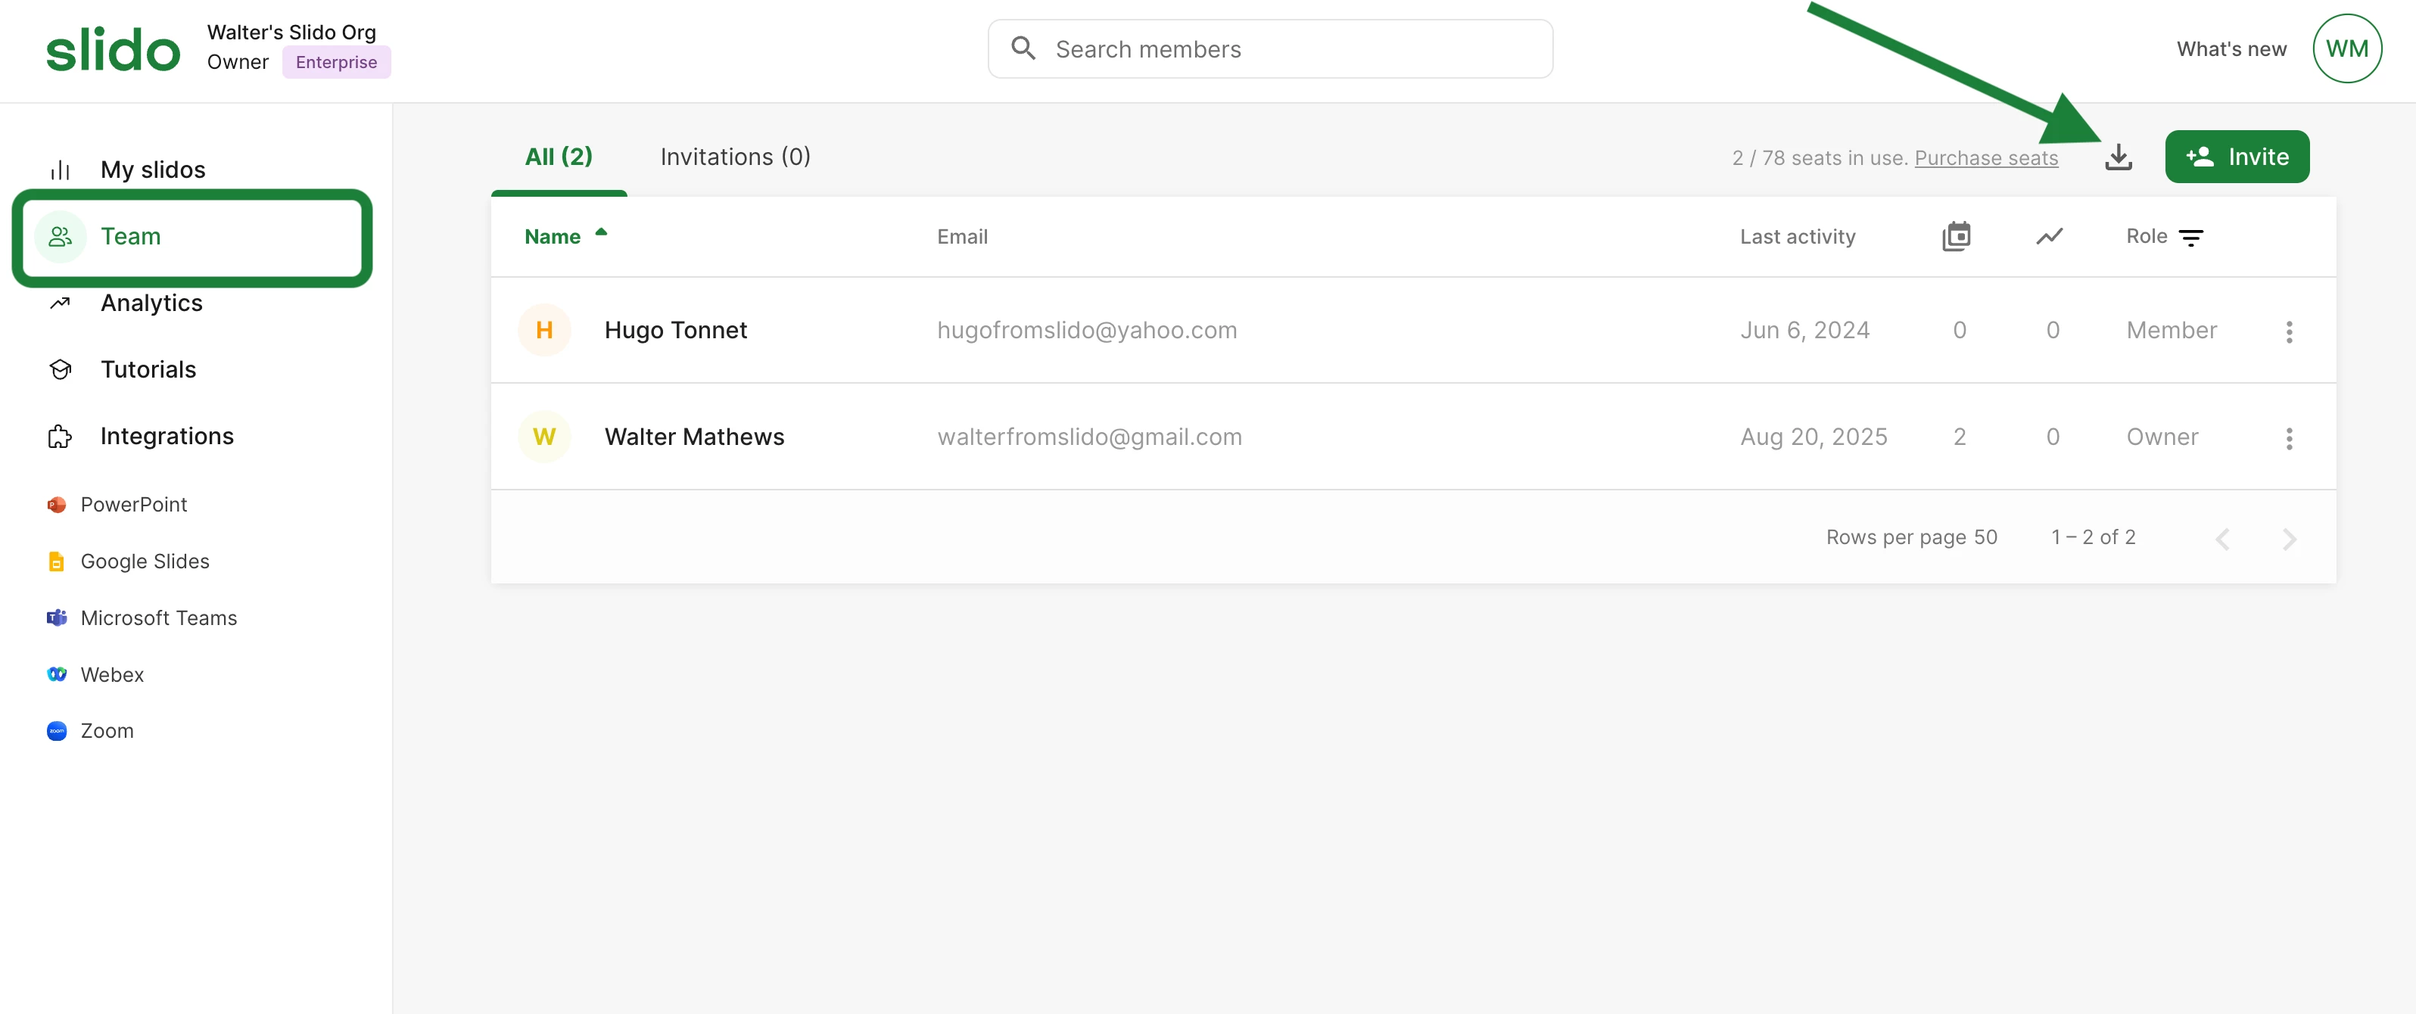Screen dimensions: 2416x1014
Task: Click the download members export icon
Action: click(2118, 157)
